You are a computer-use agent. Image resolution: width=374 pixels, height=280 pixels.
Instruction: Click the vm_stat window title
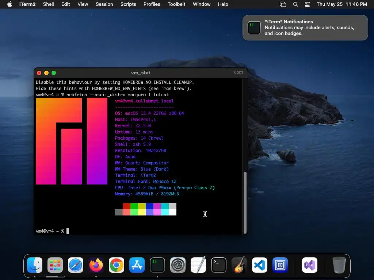[141, 73]
